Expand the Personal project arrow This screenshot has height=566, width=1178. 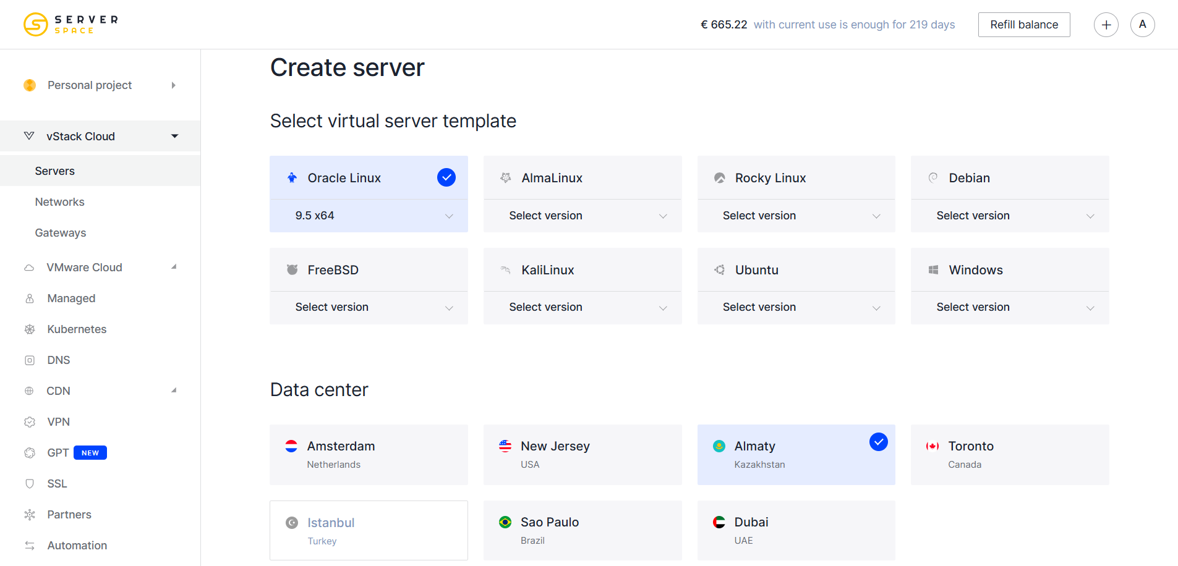point(174,85)
